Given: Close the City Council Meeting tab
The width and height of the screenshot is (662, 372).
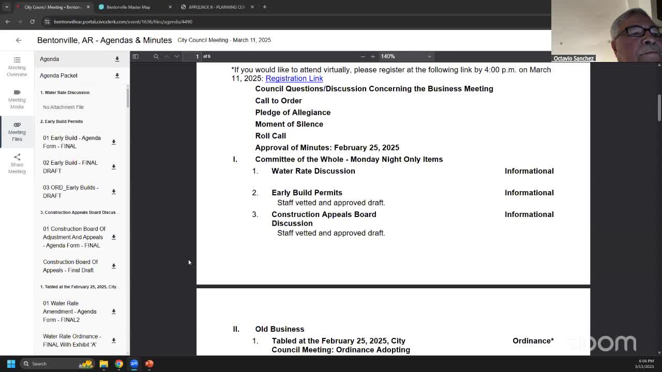Looking at the screenshot, I should (88, 7).
